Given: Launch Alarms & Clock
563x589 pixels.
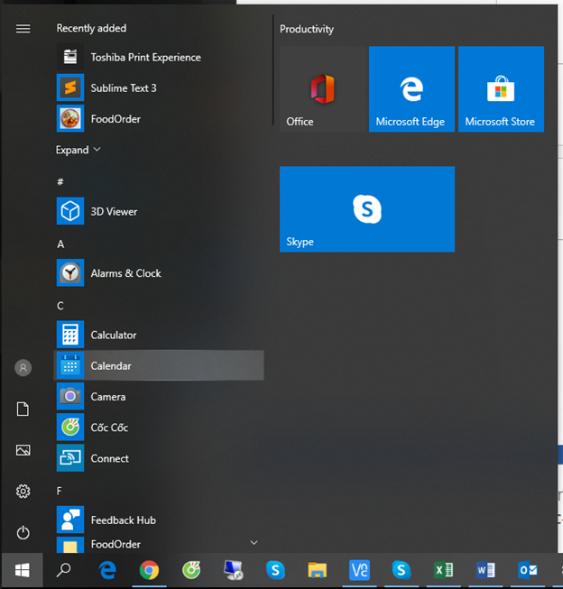Looking at the screenshot, I should click(x=160, y=273).
